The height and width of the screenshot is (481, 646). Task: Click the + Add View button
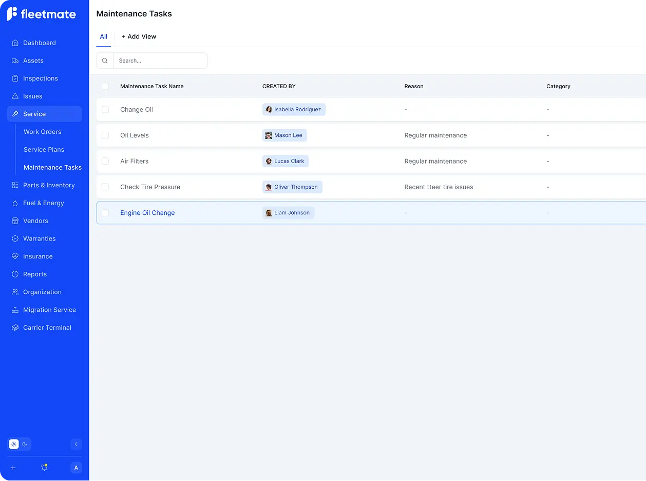click(x=139, y=37)
